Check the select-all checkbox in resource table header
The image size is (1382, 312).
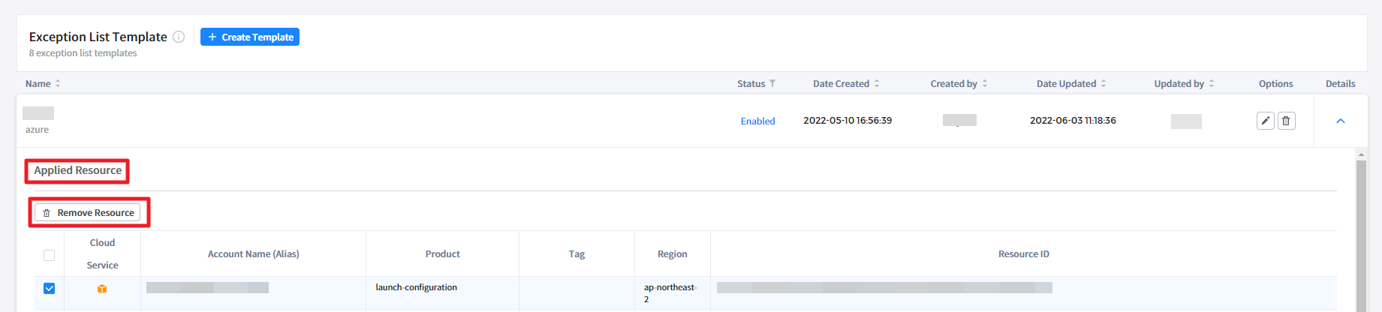[50, 255]
